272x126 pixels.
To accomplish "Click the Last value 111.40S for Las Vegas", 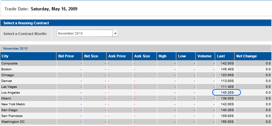I will coord(227,87).
